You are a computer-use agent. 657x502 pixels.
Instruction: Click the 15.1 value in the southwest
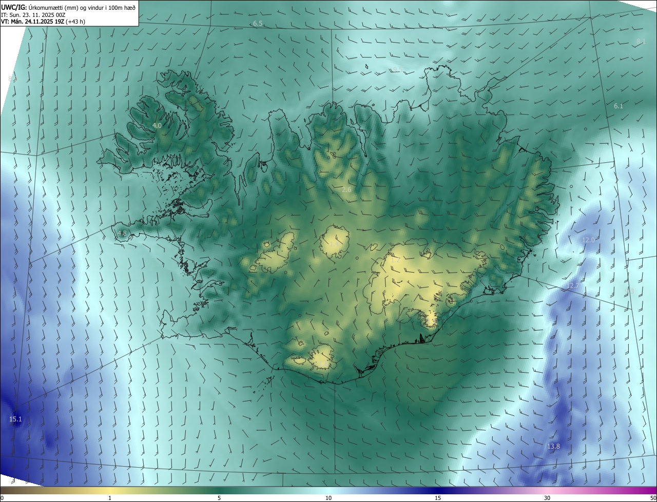click(16, 419)
